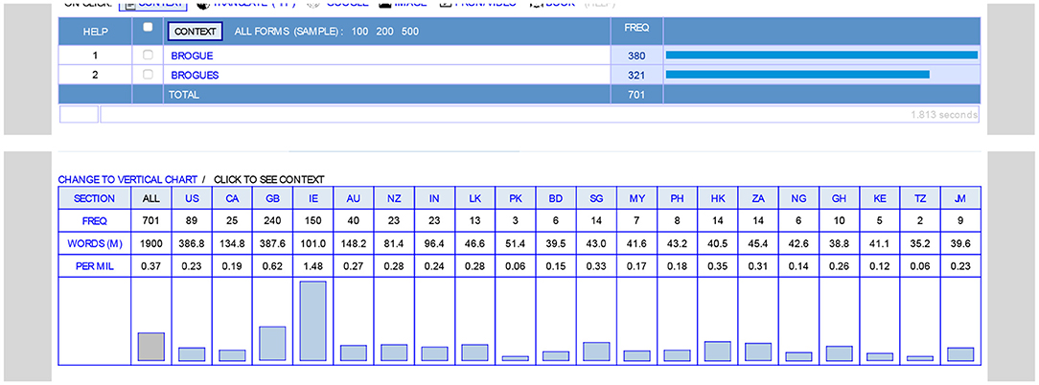Click the CHANGE TO VERTICAL CHART link

pyautogui.click(x=127, y=180)
